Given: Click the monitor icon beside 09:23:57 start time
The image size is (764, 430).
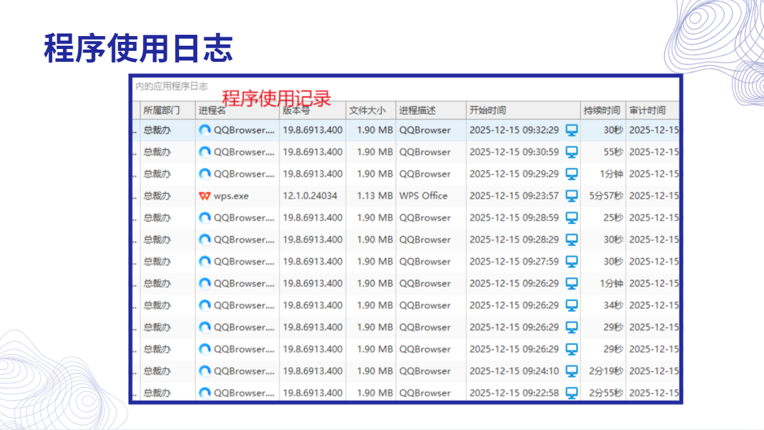Looking at the screenshot, I should 571,196.
